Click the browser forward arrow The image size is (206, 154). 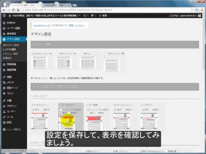click(x=9, y=10)
